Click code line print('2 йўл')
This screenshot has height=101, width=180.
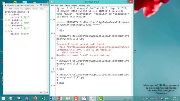click(21, 23)
